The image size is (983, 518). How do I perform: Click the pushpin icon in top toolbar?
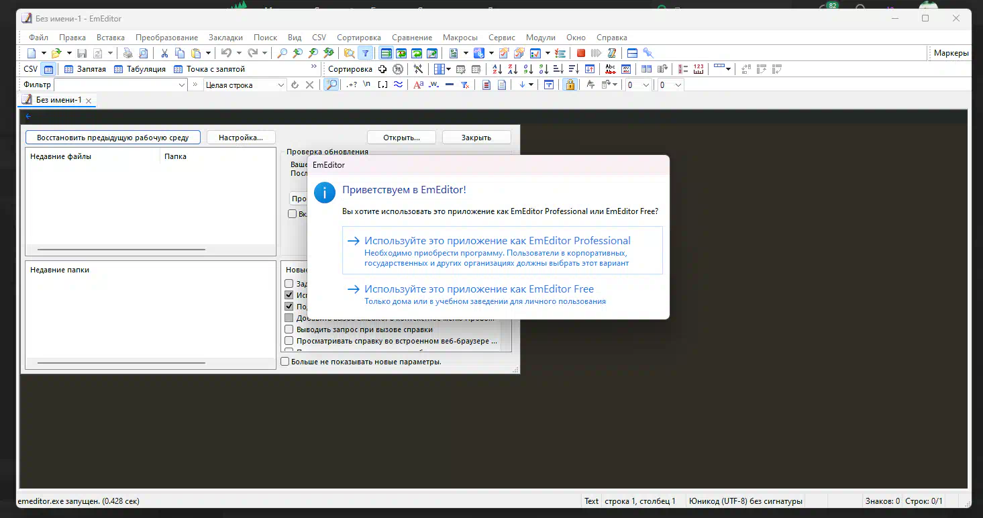648,53
